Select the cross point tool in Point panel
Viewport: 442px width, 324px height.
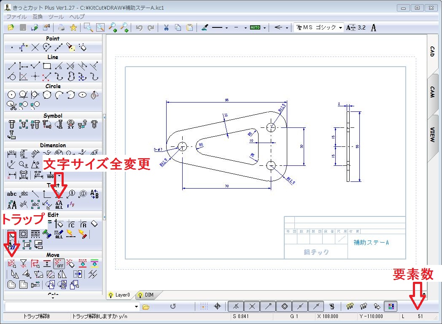tap(35, 47)
